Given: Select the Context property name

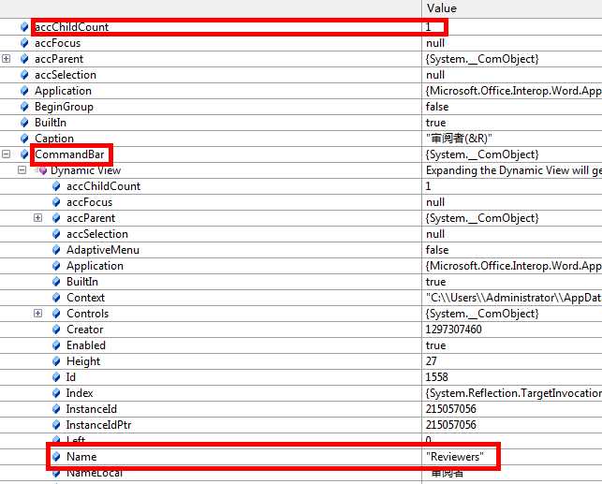Looking at the screenshot, I should pyautogui.click(x=85, y=298).
